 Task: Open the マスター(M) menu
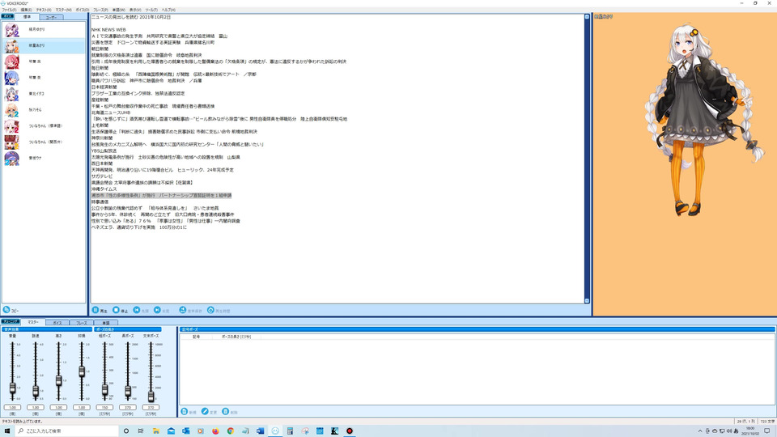click(63, 10)
